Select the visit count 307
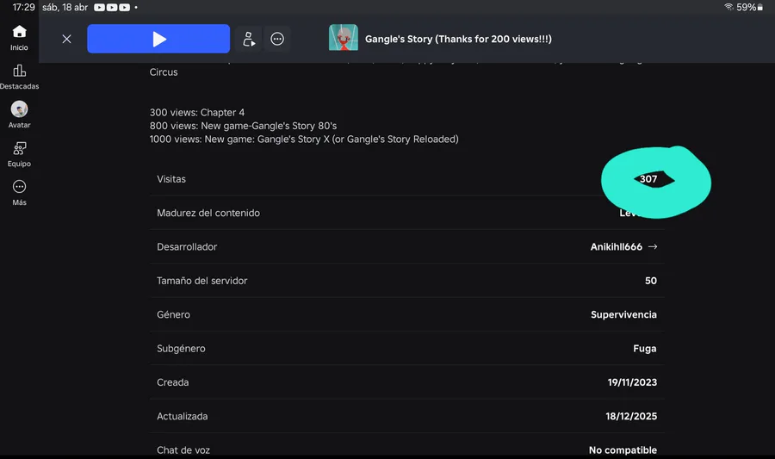Viewport: 775px width, 459px height. point(648,179)
